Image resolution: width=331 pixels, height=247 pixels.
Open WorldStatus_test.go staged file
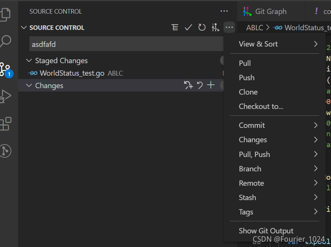click(72, 73)
